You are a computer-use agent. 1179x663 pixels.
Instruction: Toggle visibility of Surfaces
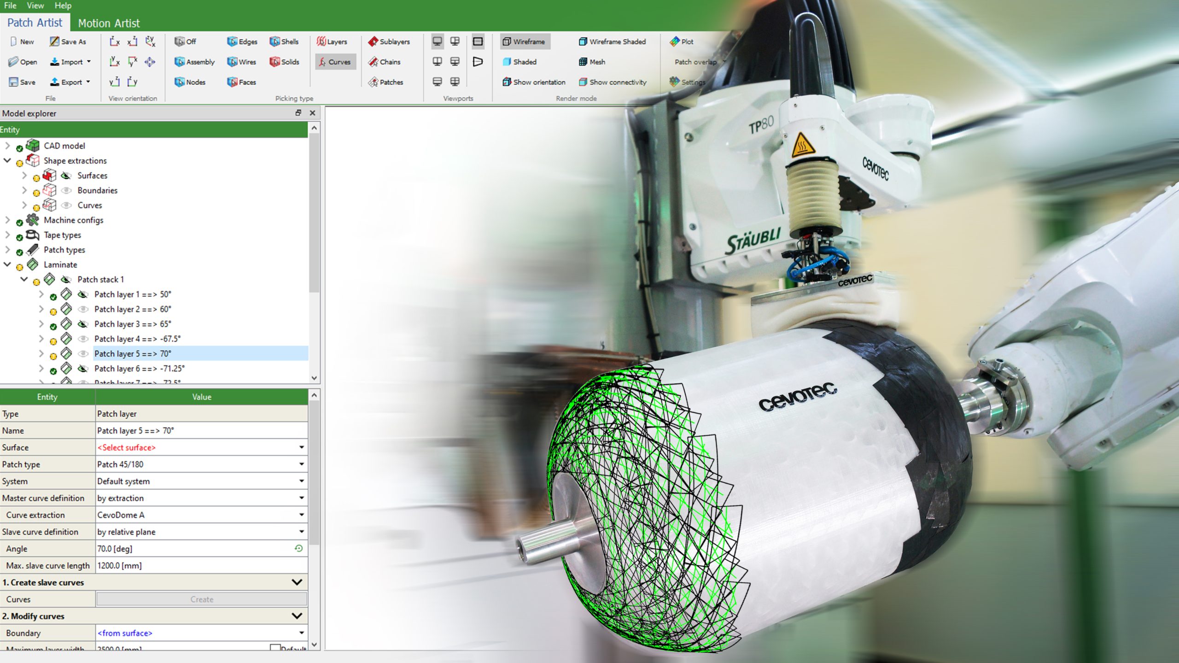click(66, 176)
